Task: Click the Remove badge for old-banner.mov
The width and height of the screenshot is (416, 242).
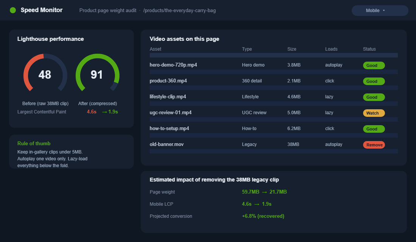Action: tap(374, 145)
